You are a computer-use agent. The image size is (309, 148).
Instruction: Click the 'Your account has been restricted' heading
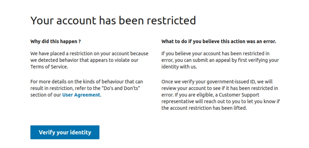[x=113, y=20]
